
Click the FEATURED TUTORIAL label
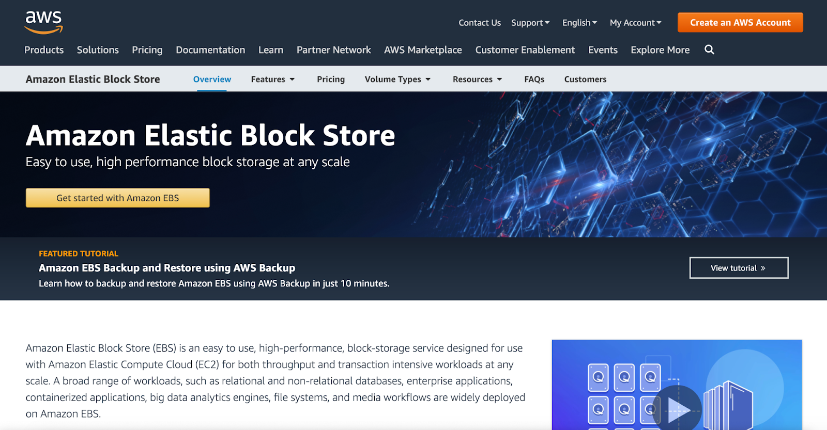[79, 253]
